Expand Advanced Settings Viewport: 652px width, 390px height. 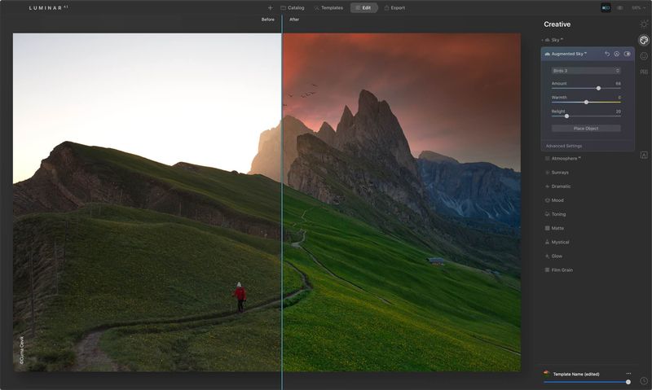564,146
